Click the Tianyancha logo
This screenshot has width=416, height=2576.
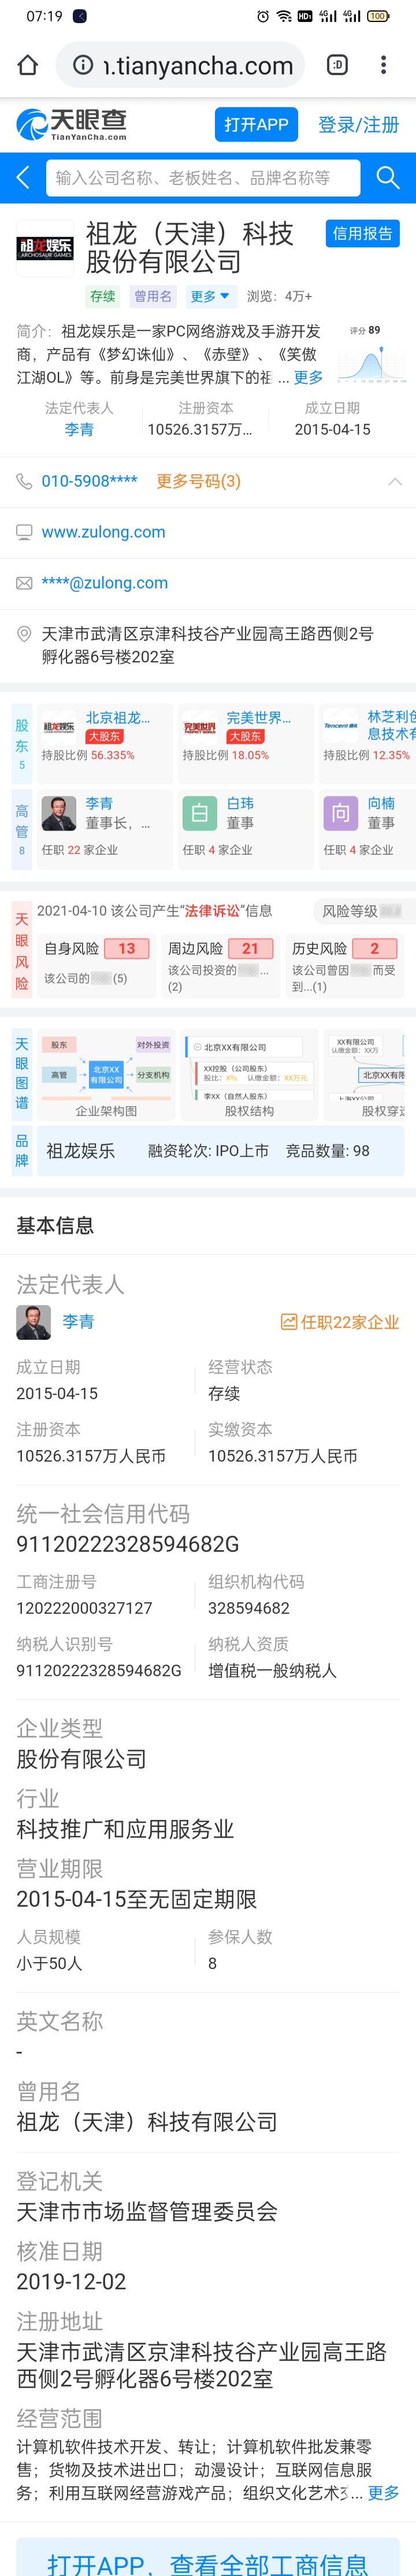coord(72,124)
